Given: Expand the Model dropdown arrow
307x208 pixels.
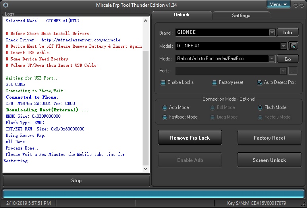Looking at the screenshot, I should pos(283,46).
